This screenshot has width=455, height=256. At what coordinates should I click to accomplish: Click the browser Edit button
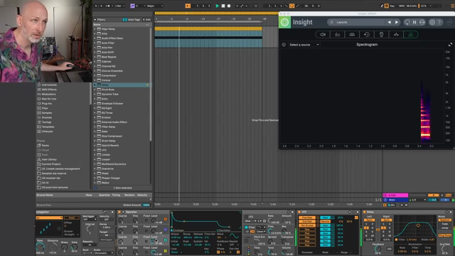pos(147,19)
